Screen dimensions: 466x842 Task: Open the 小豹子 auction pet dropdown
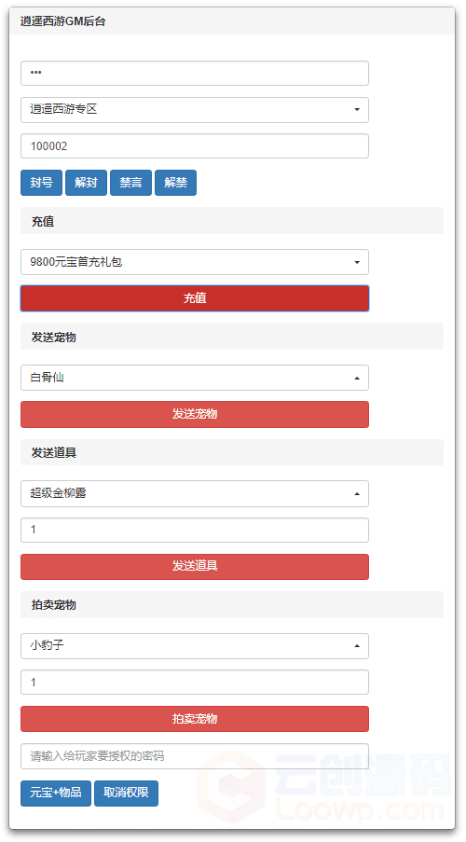click(x=195, y=646)
